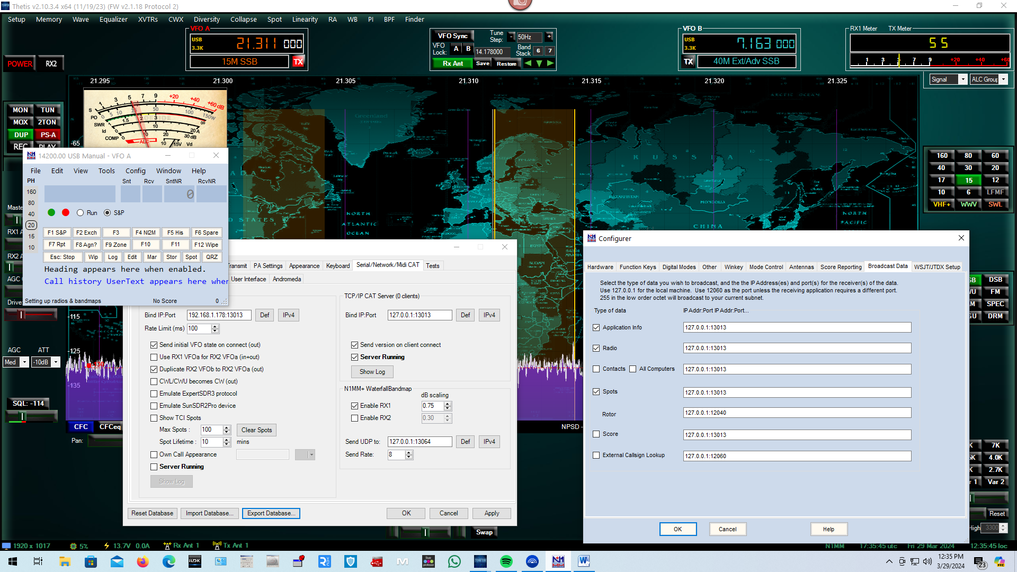Click the green status dot in N1MM entry window
The image size is (1017, 572).
click(51, 212)
